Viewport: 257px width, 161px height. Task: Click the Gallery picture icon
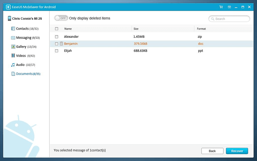coord(13,47)
